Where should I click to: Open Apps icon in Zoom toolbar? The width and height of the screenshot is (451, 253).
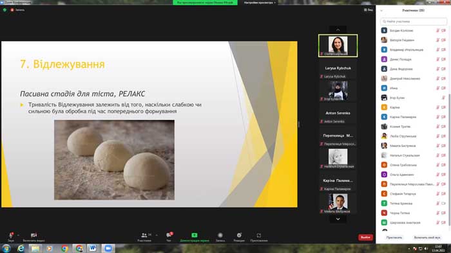[x=259, y=235]
